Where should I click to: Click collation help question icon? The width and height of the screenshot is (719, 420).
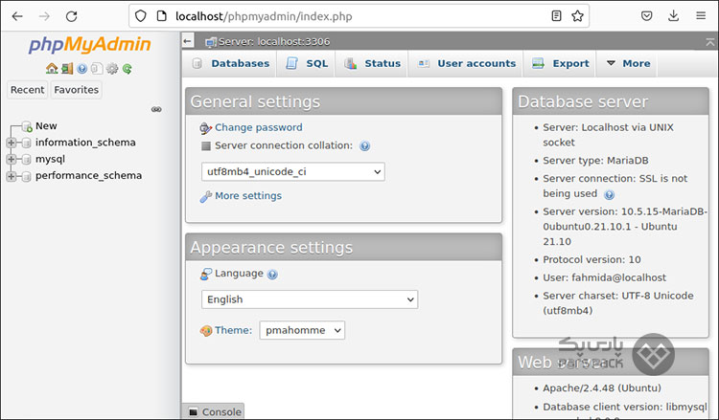[x=364, y=146]
